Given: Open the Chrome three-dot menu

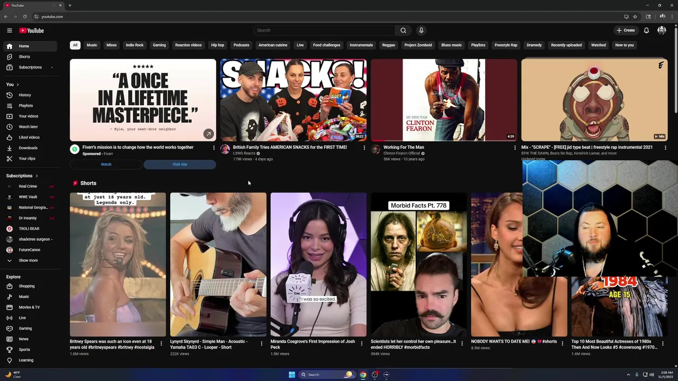Looking at the screenshot, I should click(x=672, y=16).
